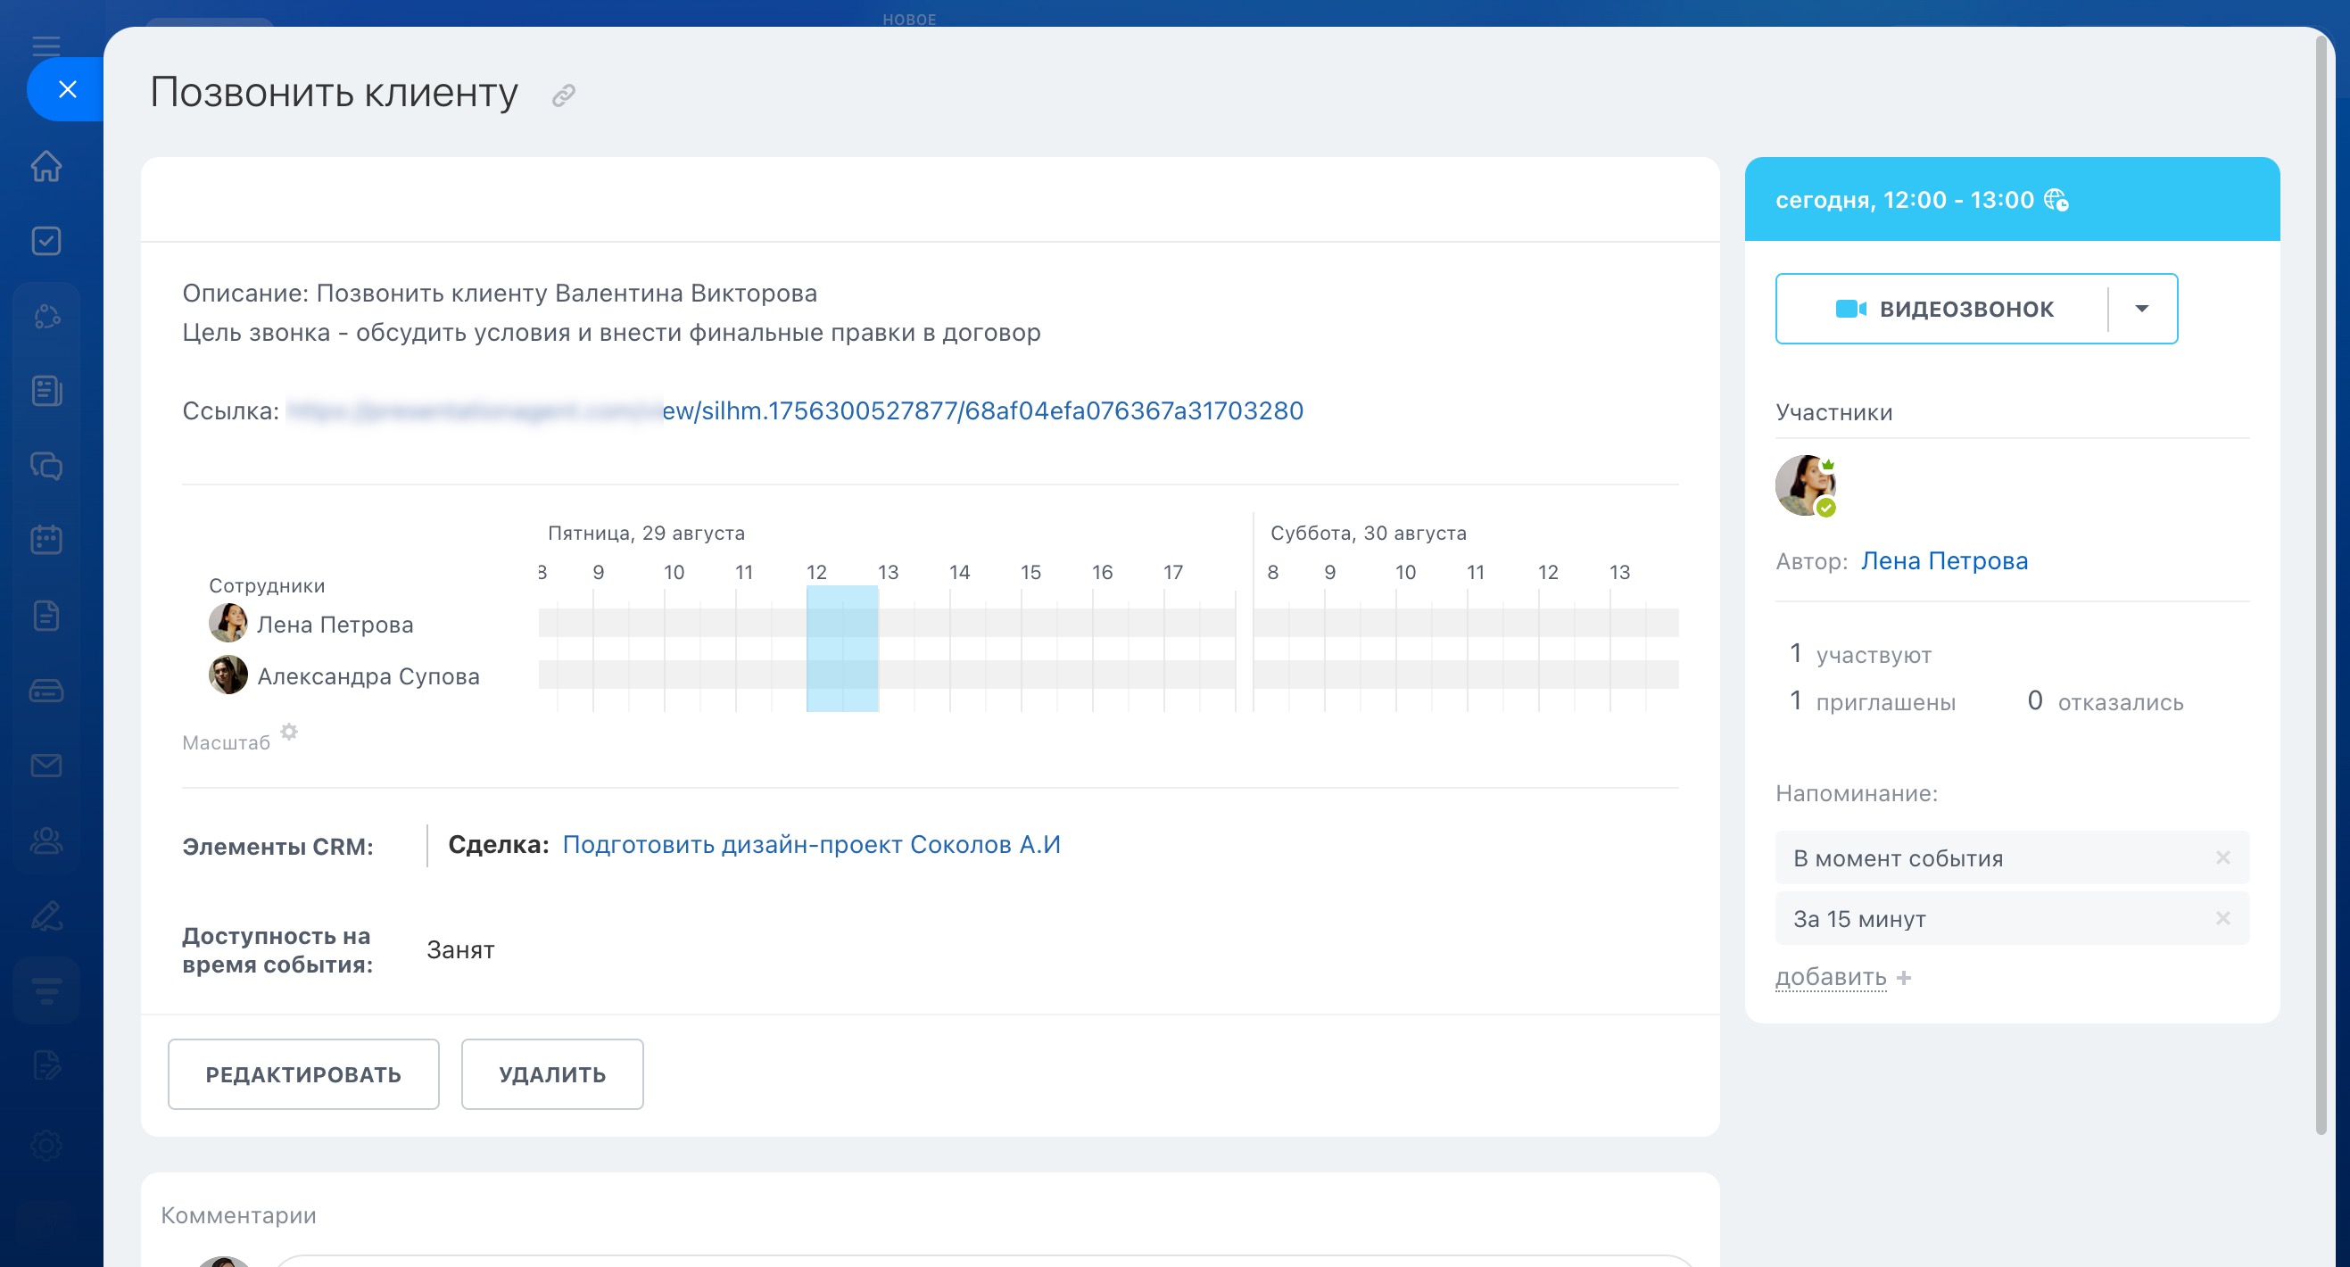This screenshot has width=2350, height=1267.
Task: Open the collaboration circles icon in sidebar
Action: click(46, 317)
